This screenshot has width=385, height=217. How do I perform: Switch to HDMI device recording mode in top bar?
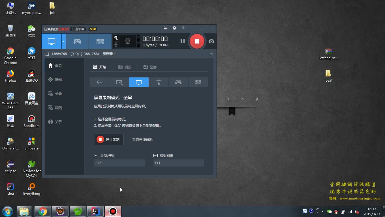tap(100, 41)
